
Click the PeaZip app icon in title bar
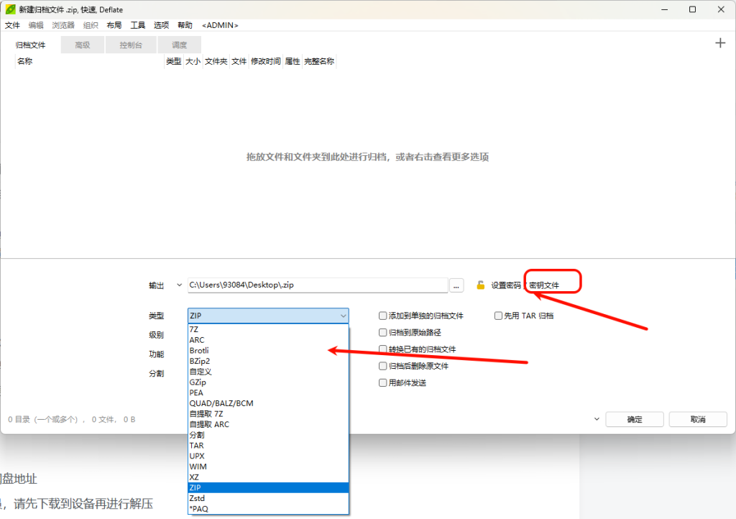point(10,9)
